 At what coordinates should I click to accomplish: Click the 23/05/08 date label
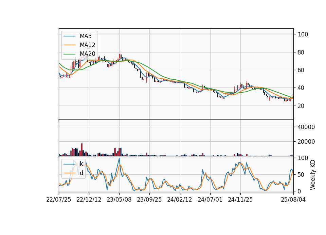coord(119,200)
